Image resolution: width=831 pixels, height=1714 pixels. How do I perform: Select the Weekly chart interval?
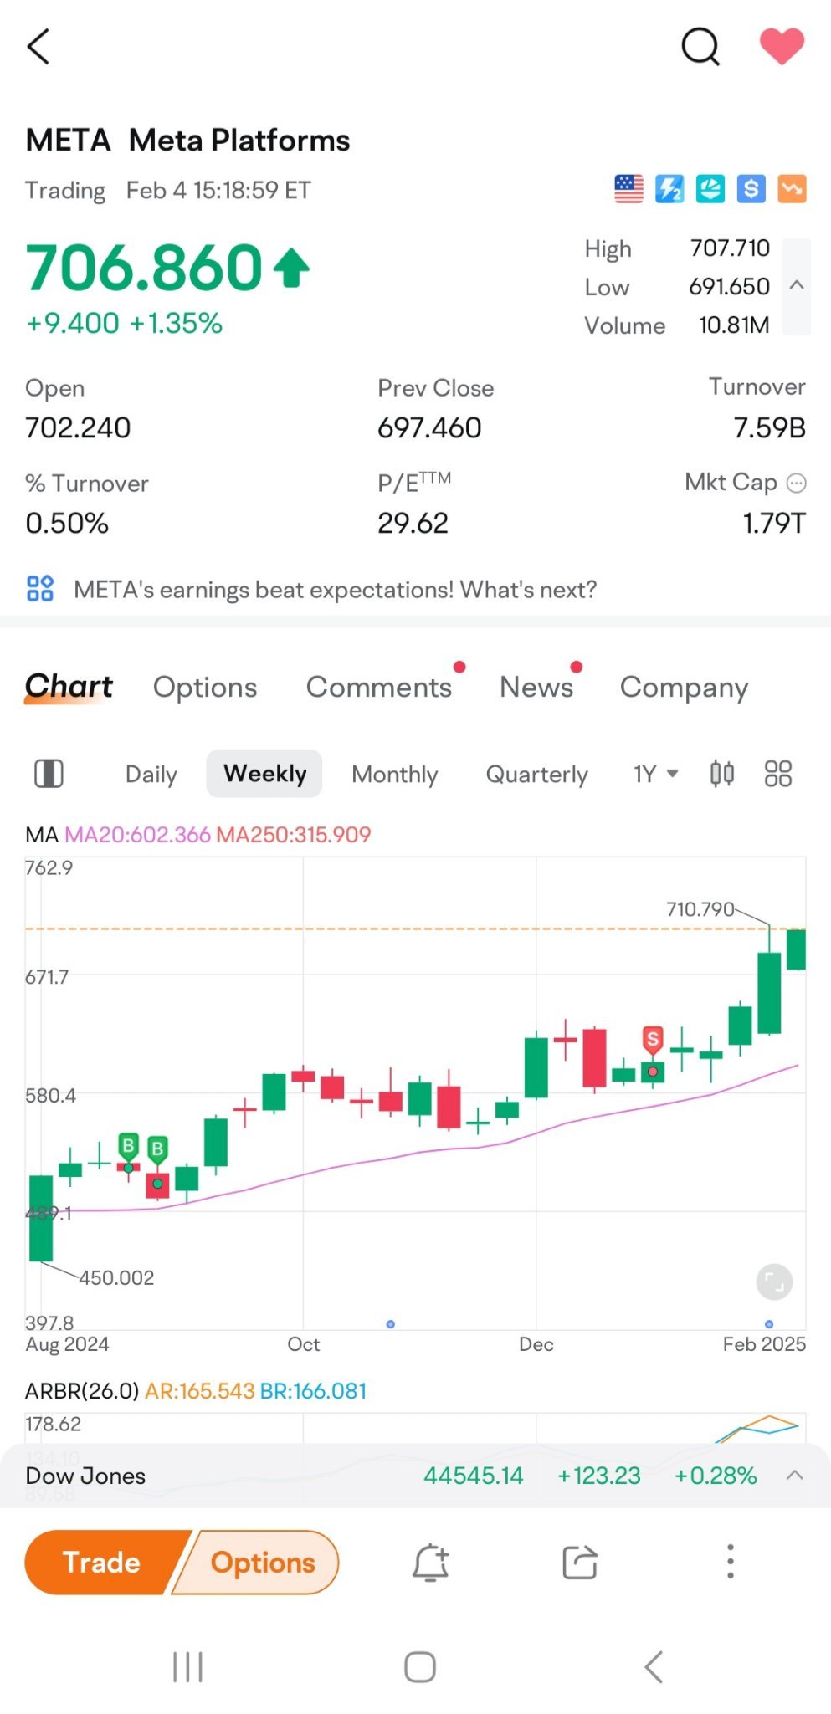pyautogui.click(x=264, y=774)
